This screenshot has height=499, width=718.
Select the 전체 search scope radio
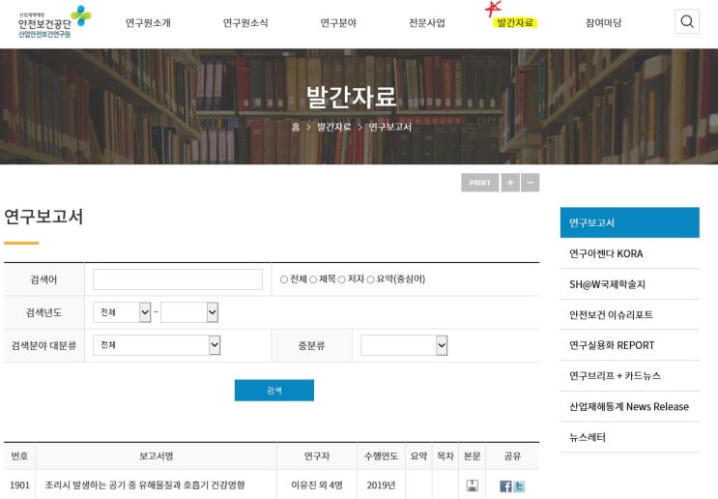pos(284,279)
